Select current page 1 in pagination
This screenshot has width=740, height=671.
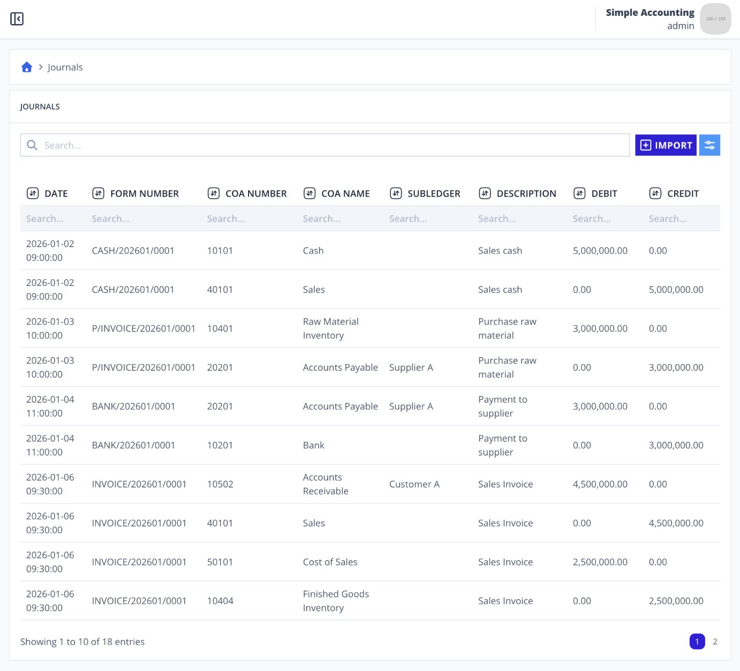tap(697, 641)
